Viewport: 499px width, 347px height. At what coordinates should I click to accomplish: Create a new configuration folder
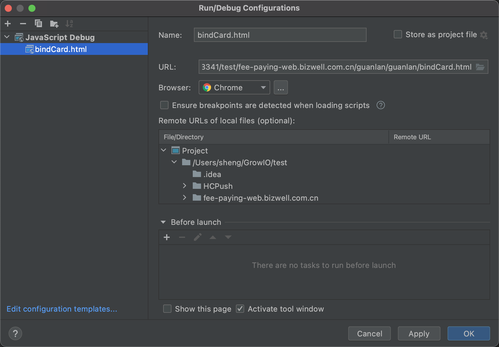tap(54, 24)
